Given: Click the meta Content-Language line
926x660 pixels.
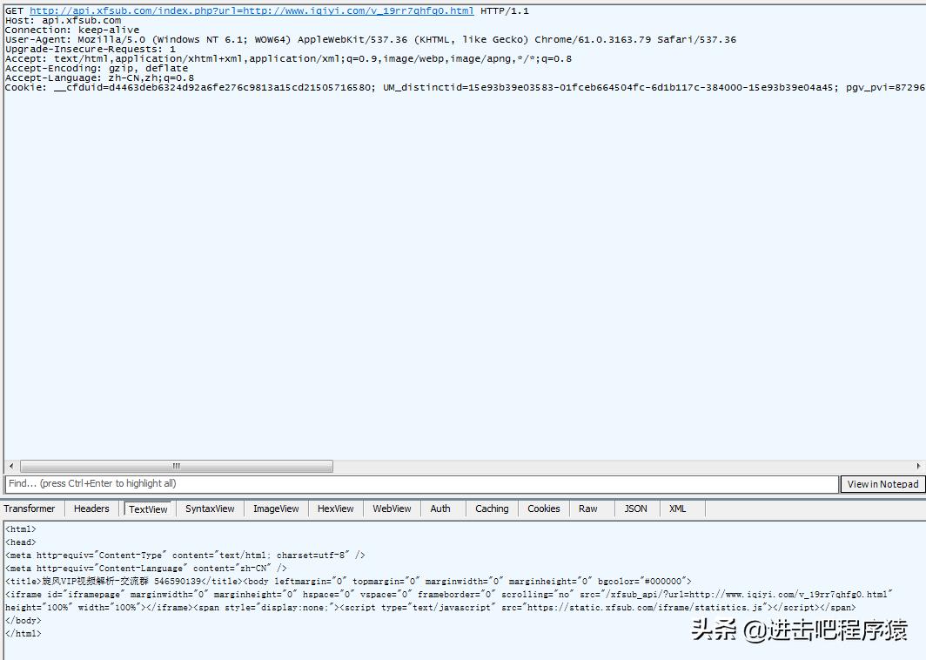Looking at the screenshot, I should (x=146, y=568).
